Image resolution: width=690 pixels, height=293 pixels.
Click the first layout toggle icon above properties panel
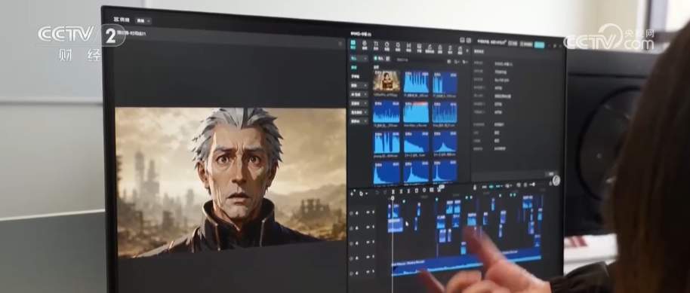coord(463,40)
